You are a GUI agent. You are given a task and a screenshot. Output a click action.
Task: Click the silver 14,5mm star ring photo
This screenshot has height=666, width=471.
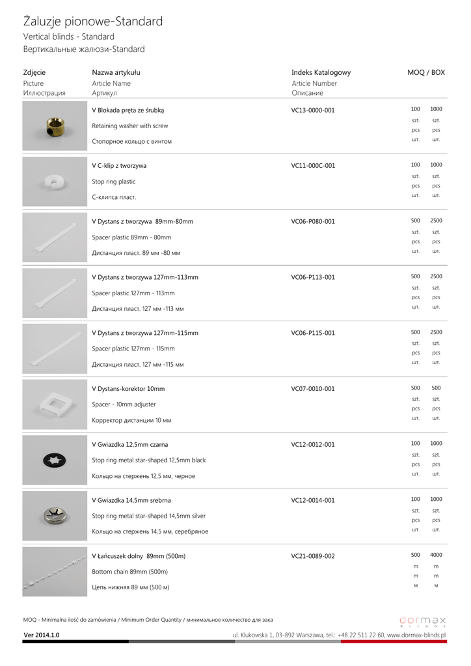[x=55, y=516]
